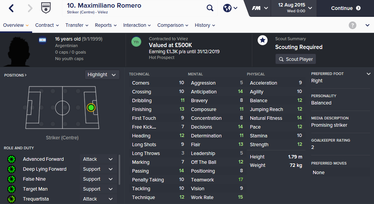Open the Comparison menu

(x=173, y=25)
